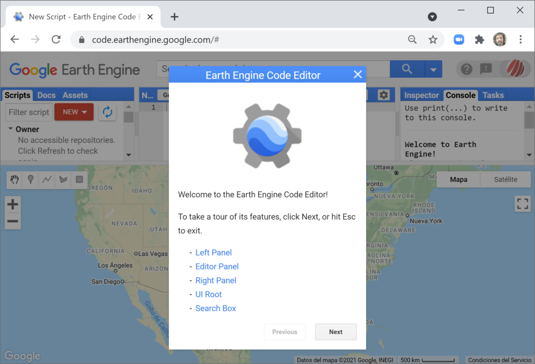Open the Search Box tour link
The image size is (535, 364).
tap(216, 309)
